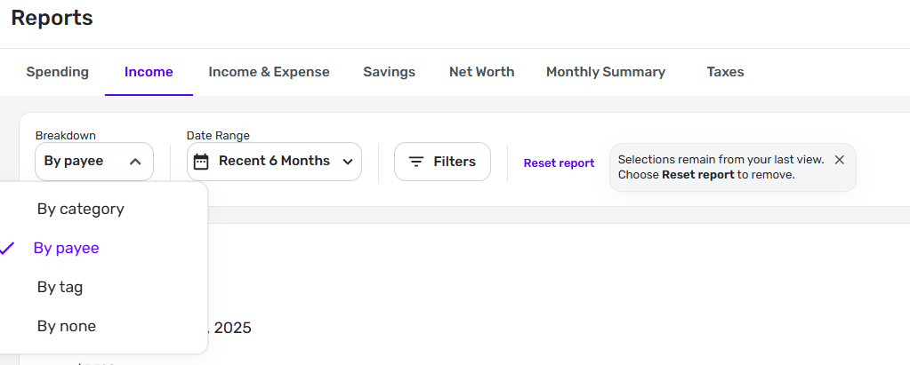This screenshot has height=365, width=910.
Task: Switch to the Savings tab
Action: 389,72
